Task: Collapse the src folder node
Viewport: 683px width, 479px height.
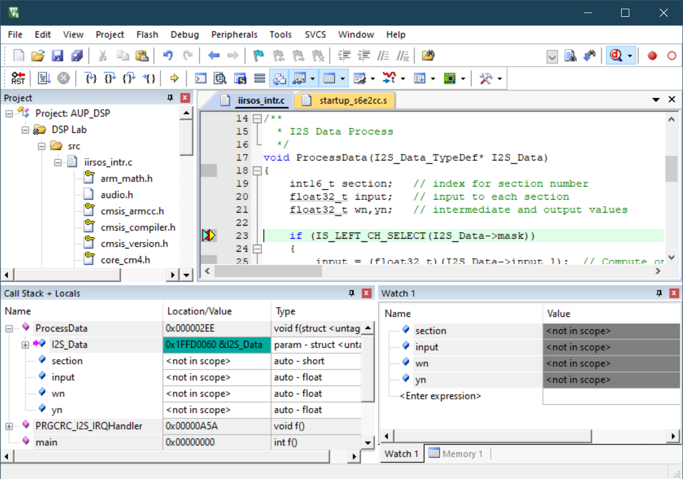Action: (x=42, y=146)
